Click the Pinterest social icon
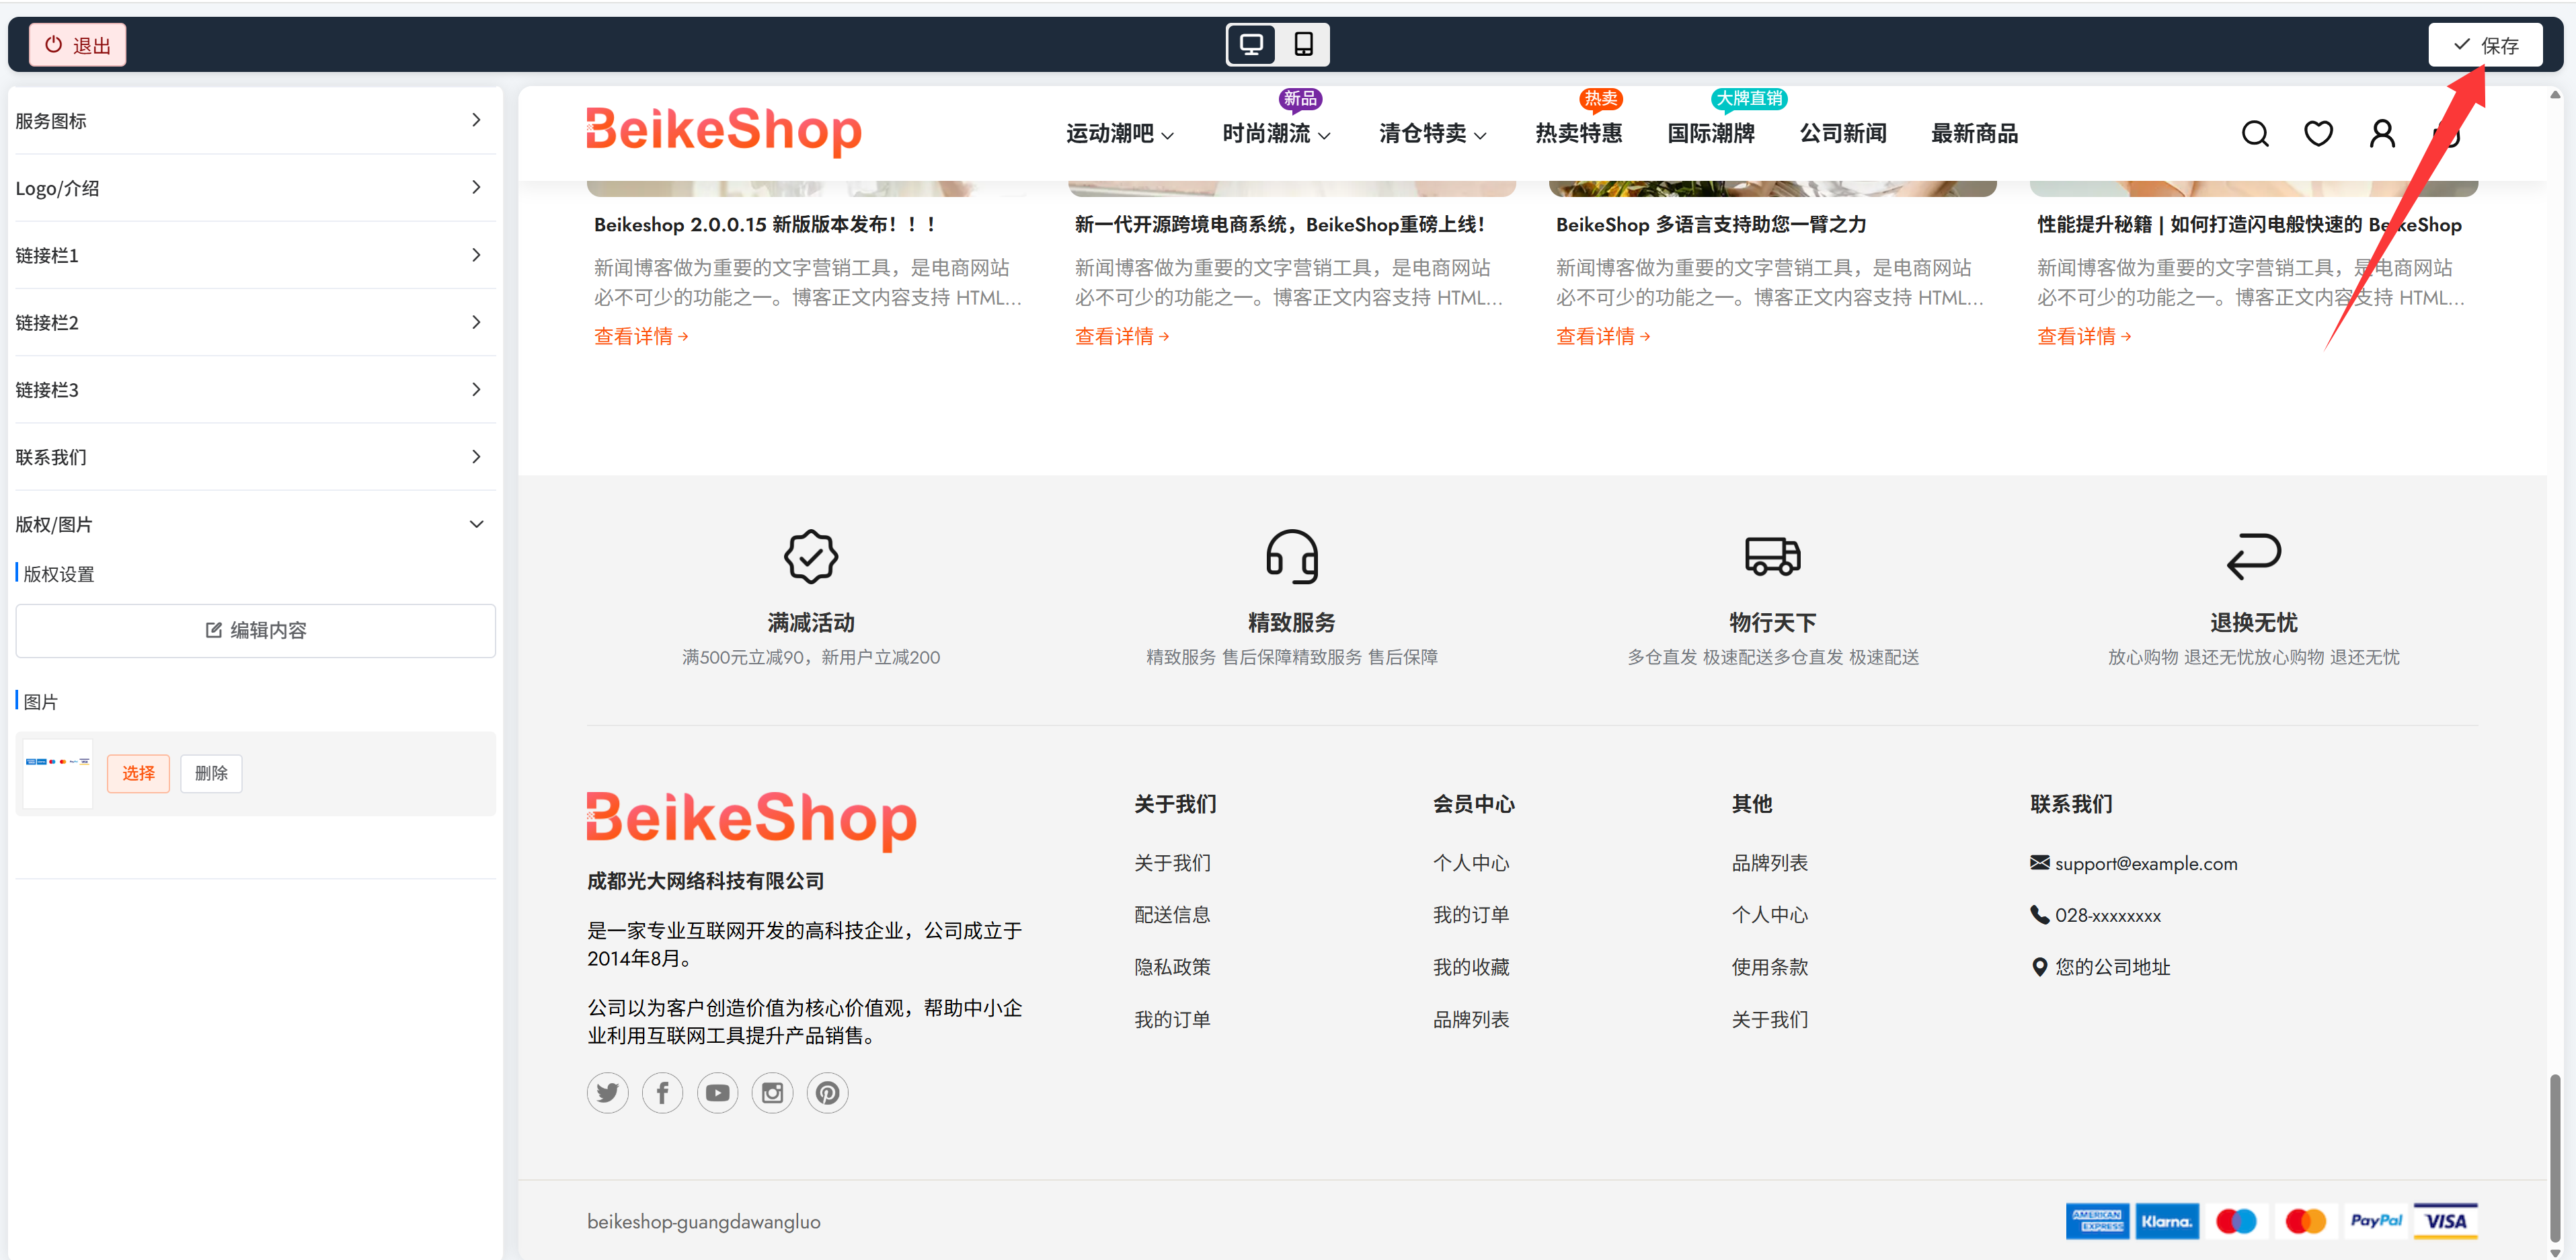Screen dimensions: 2576x1260 [x=827, y=1092]
